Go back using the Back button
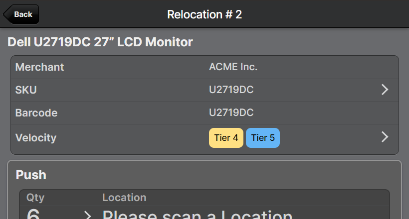409x219 pixels. tap(21, 14)
